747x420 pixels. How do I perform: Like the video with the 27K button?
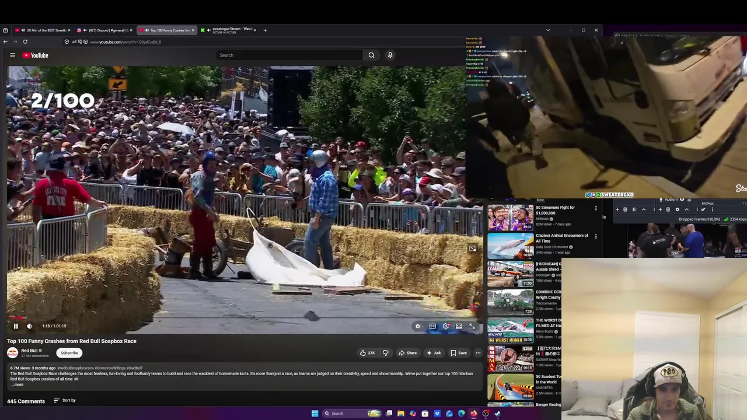click(367, 353)
